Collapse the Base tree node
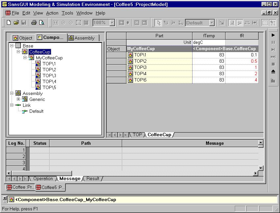The image size is (280, 213). [x=12, y=46]
